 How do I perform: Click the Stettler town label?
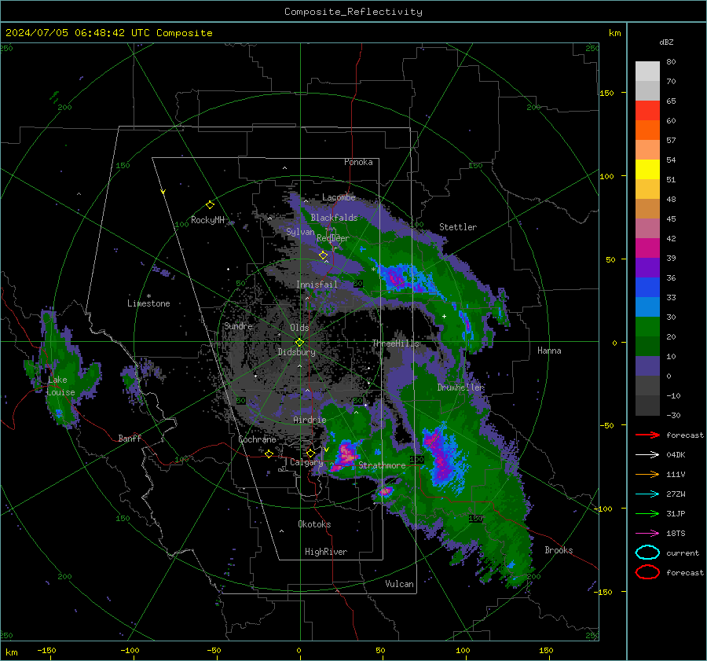(x=458, y=227)
